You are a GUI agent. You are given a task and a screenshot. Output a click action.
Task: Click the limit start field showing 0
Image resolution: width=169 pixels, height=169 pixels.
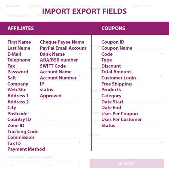[x=25, y=165]
